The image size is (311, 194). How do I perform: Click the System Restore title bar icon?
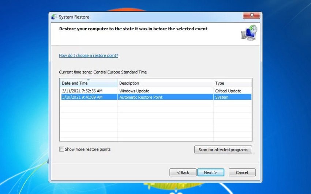(x=54, y=17)
